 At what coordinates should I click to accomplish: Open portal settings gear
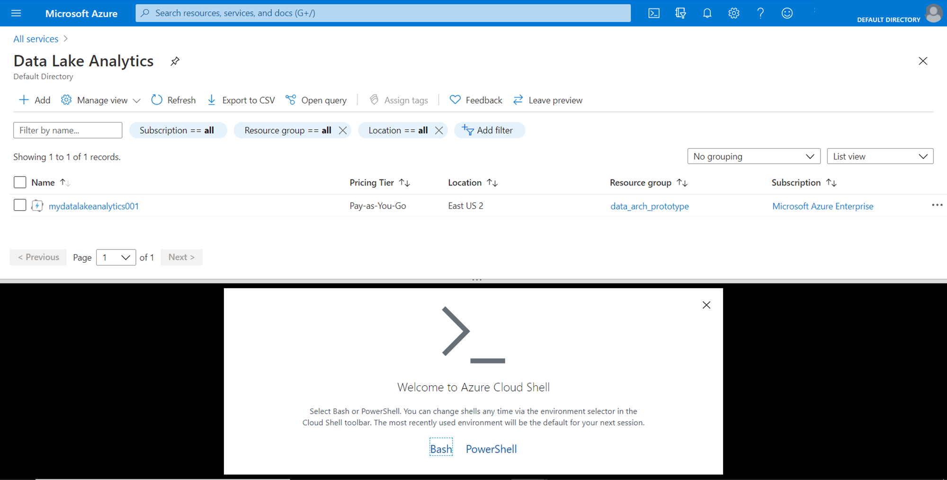[x=734, y=13]
